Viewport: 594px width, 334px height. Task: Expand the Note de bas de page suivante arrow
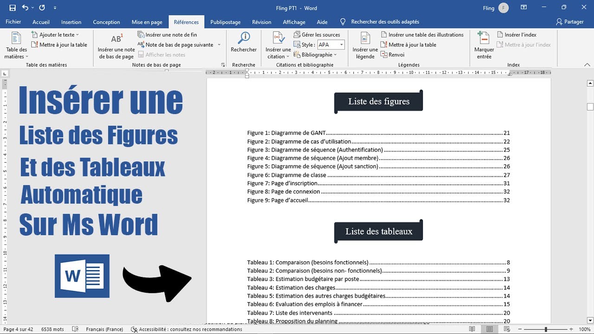[219, 45]
